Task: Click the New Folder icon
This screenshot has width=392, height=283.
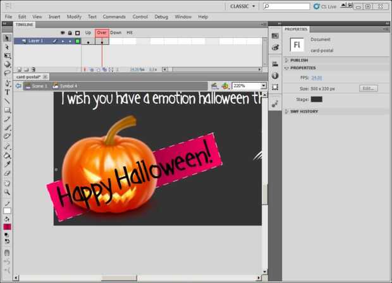Action: tap(27, 69)
